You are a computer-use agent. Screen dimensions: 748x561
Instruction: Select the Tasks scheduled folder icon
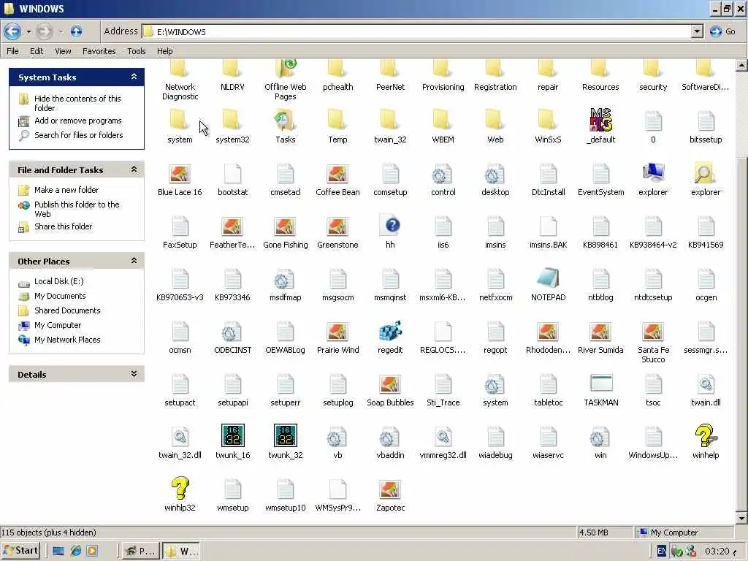(286, 120)
